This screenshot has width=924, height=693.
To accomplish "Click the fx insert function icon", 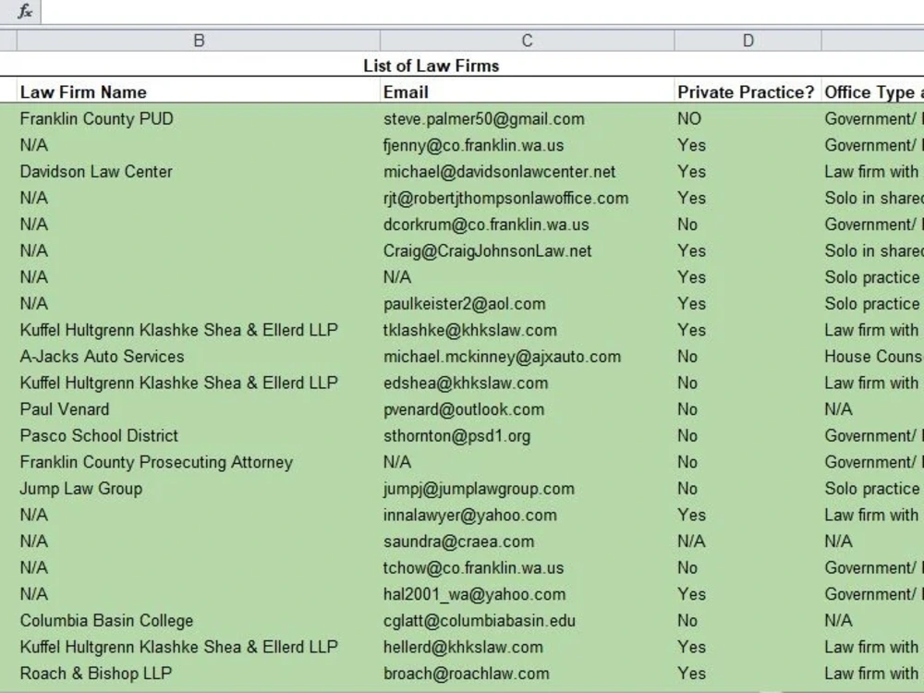I will (24, 11).
